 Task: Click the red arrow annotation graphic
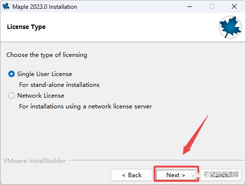(x=196, y=134)
